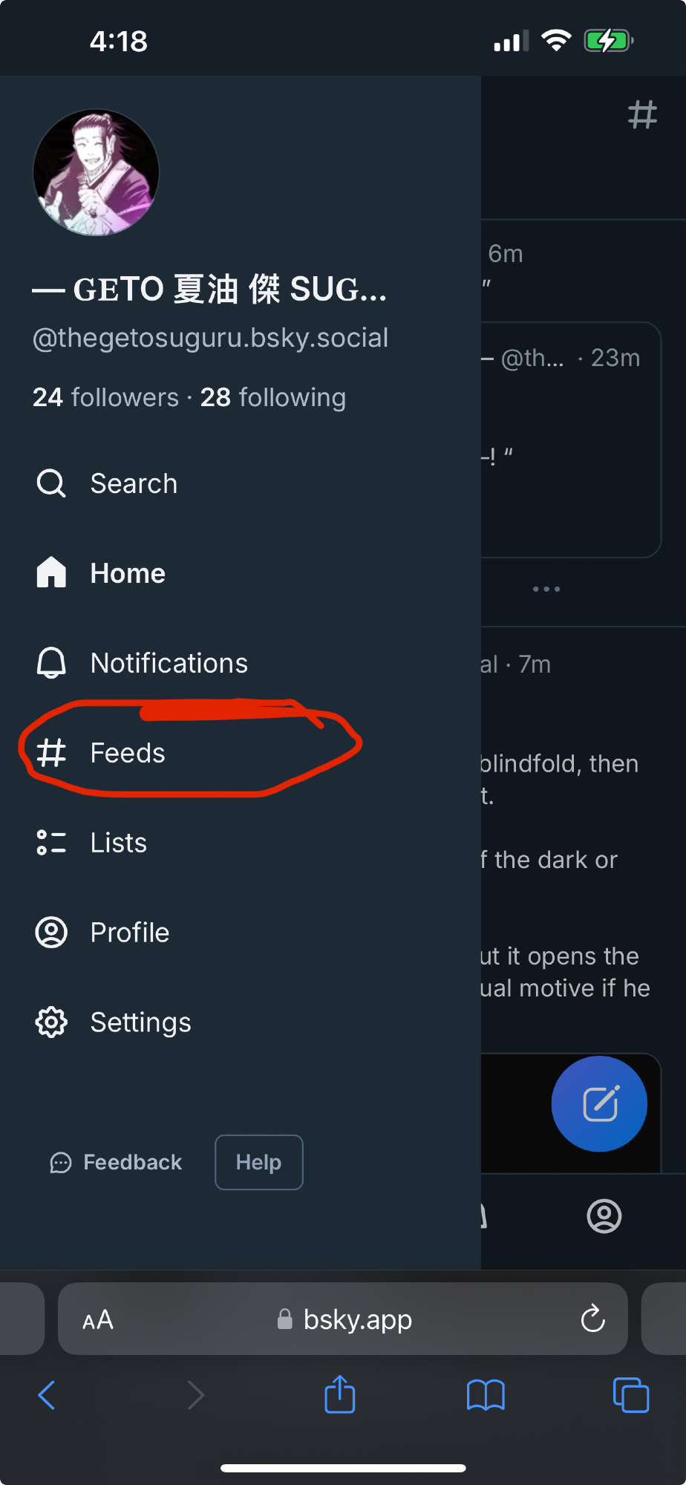The image size is (686, 1485).
Task: Open the user avatar thumbnail
Action: [x=97, y=173]
